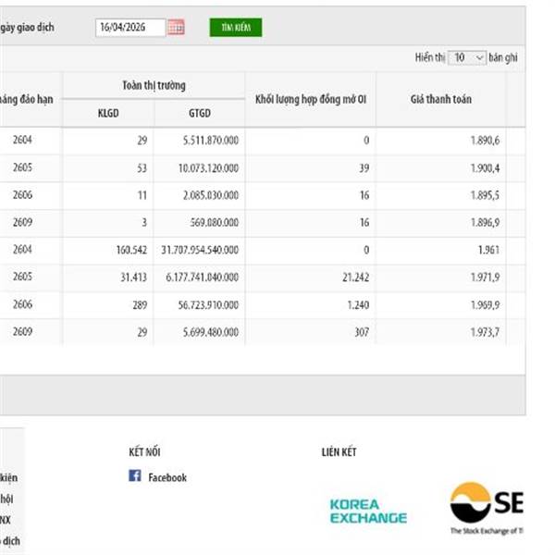Click the Toàn thị trường header
Image resolution: width=555 pixels, height=555 pixels.
(154, 85)
